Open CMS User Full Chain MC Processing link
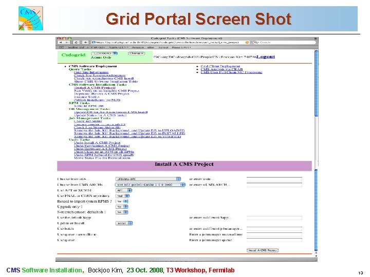The height and width of the screenshot is (277, 370). click(x=231, y=72)
